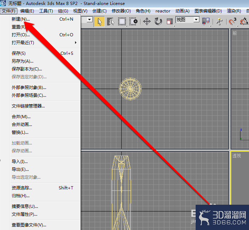Open 文件属性(P)... menu entry
Screen dimensions: 249x230
point(45,214)
